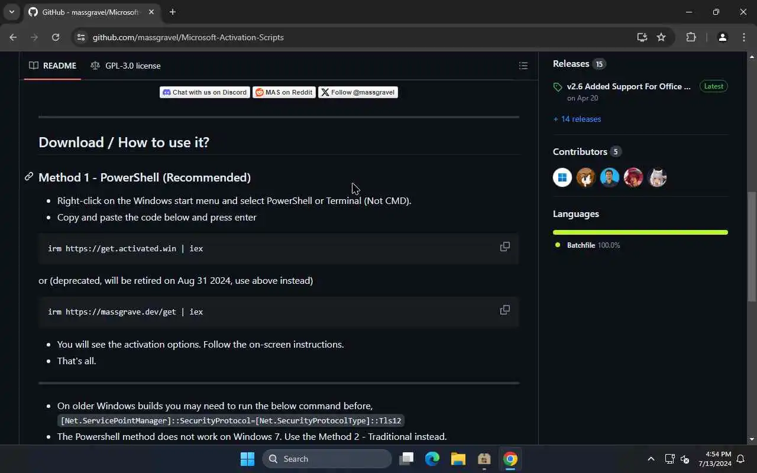Open the Follow @massgravel badge
The width and height of the screenshot is (757, 473).
click(358, 92)
